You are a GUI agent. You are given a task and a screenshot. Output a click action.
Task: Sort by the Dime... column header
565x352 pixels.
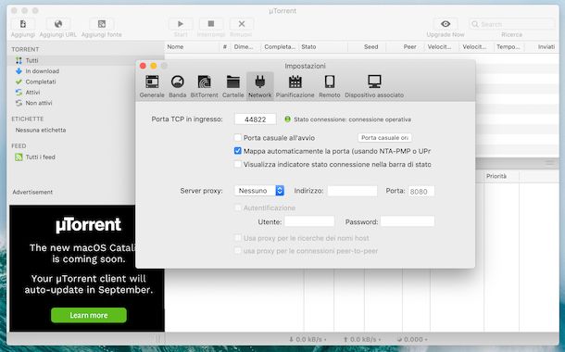(245, 47)
